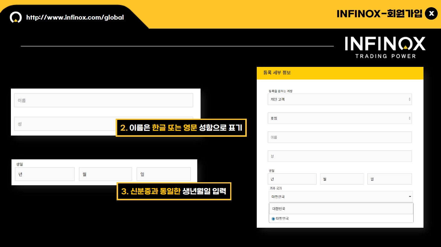Close the slide with the X icon

[x=431, y=14]
